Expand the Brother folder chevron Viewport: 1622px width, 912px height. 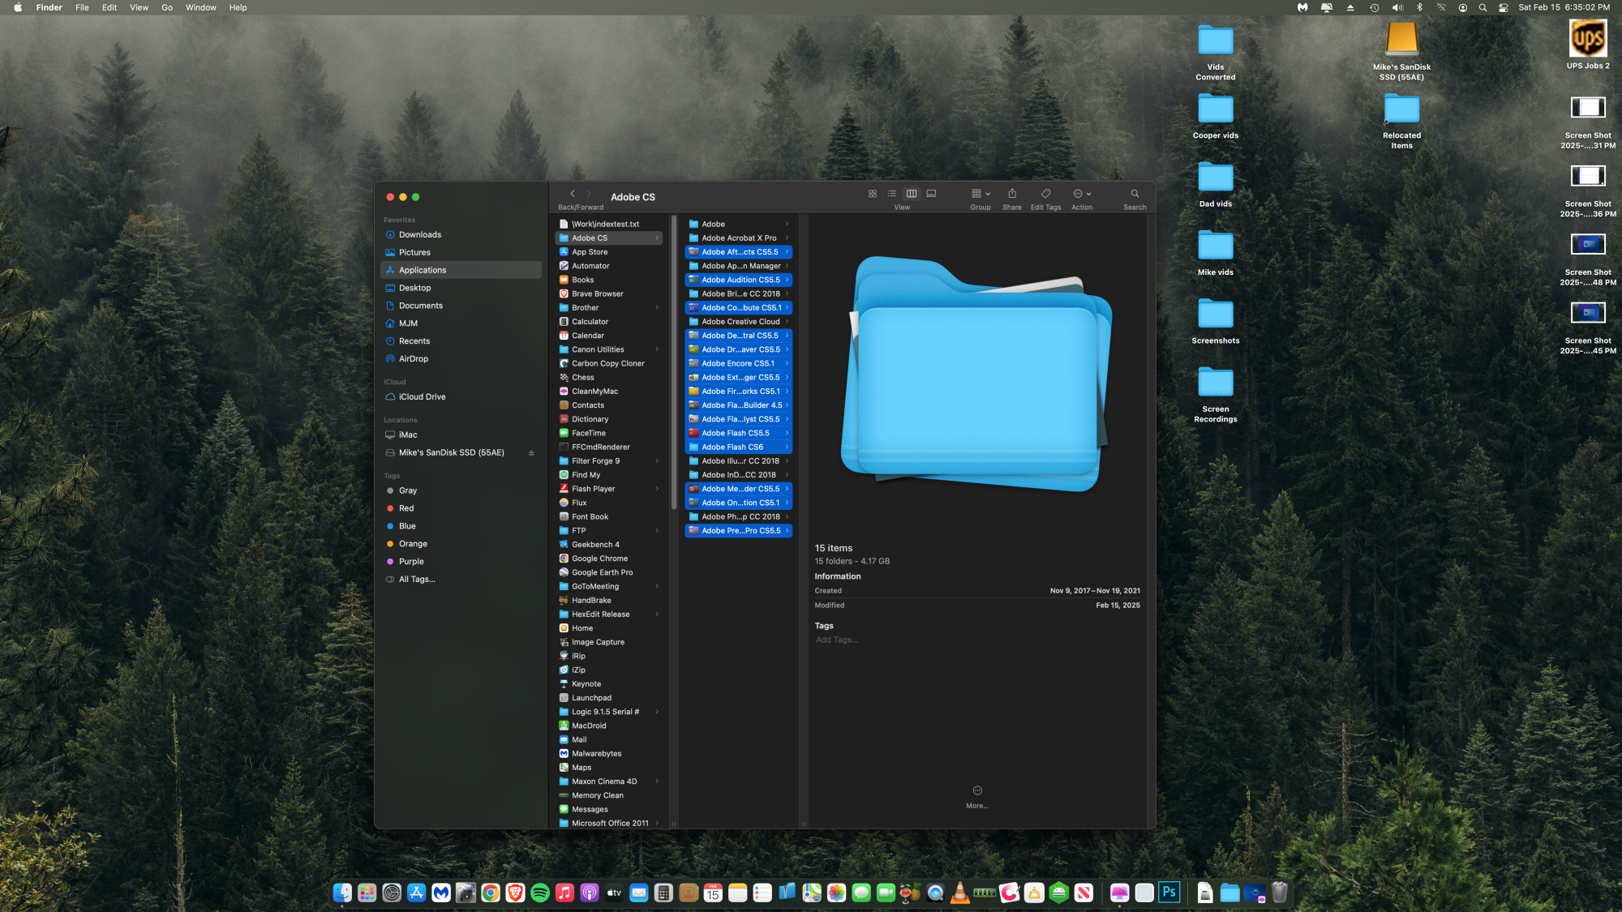(x=657, y=308)
